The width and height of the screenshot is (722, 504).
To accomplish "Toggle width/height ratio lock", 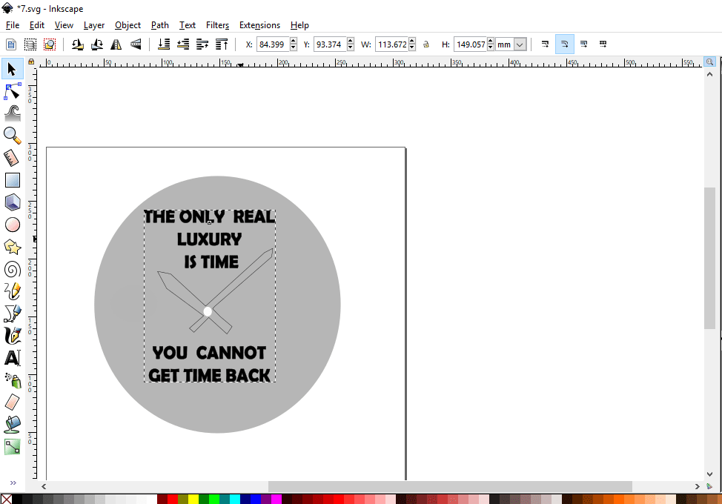I will (426, 44).
